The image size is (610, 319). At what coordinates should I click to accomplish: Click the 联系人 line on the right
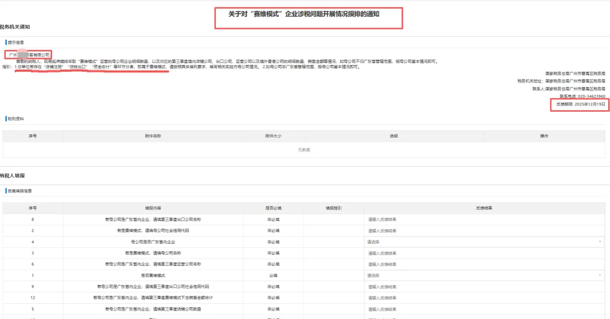(x=569, y=89)
